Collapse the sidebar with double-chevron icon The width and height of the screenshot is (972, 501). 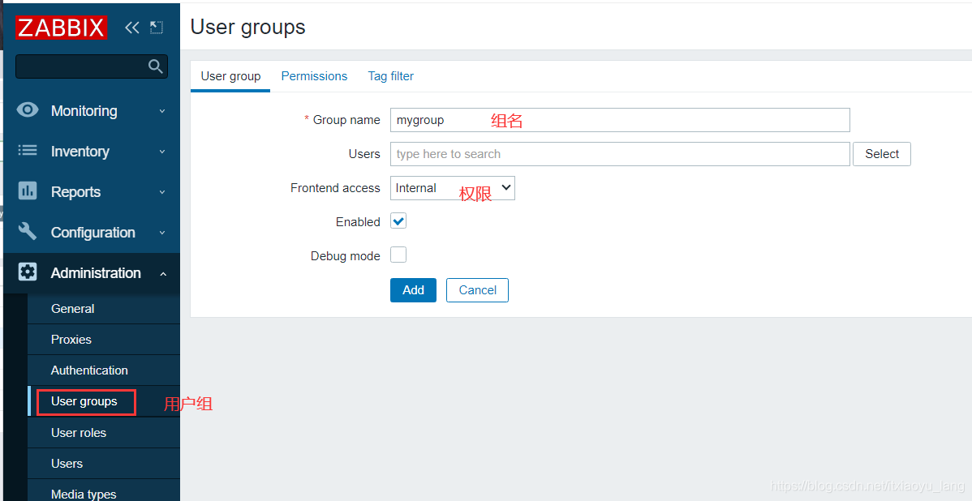click(131, 28)
